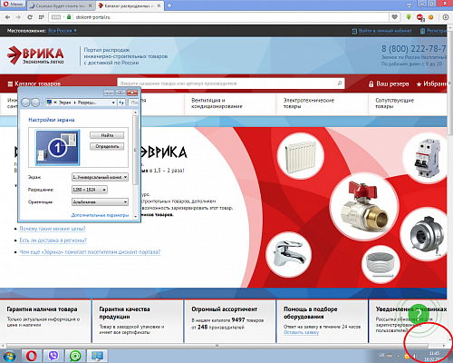The height and width of the screenshot is (363, 453).
Task: Open the tab list menu icon in title bar
Action: pyautogui.click(x=410, y=5)
